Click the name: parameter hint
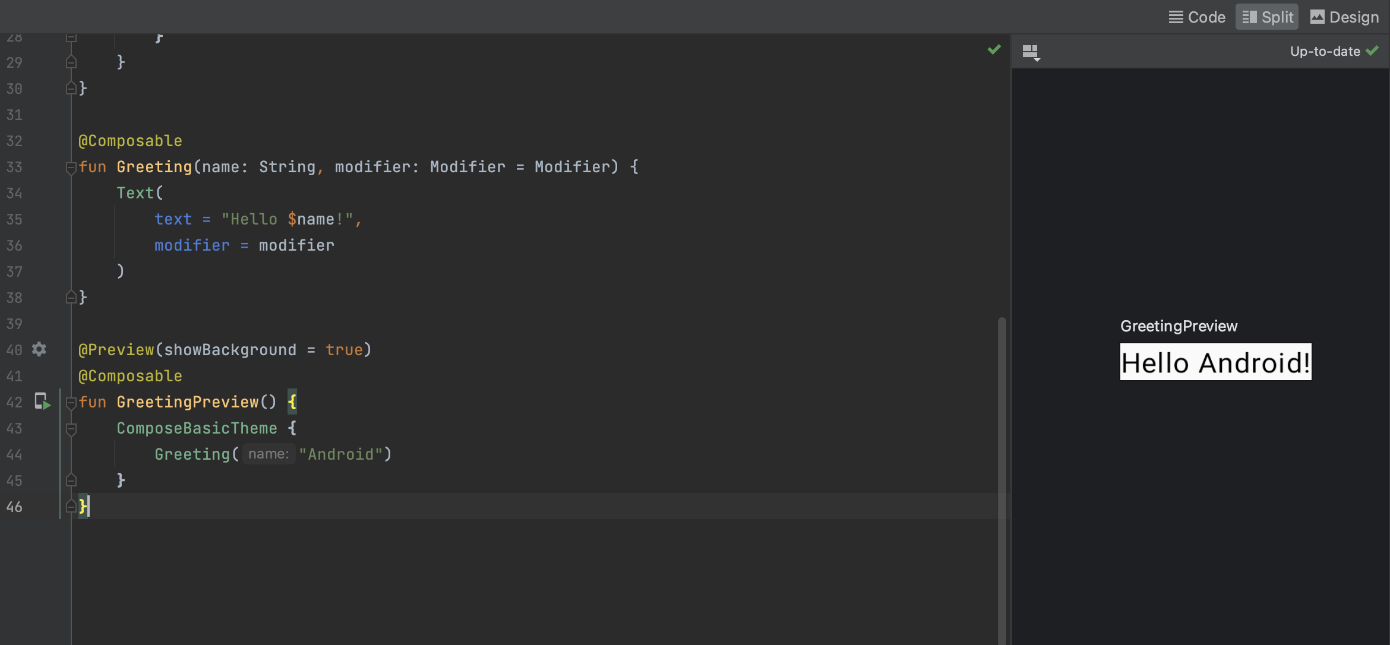The height and width of the screenshot is (645, 1390). click(268, 454)
